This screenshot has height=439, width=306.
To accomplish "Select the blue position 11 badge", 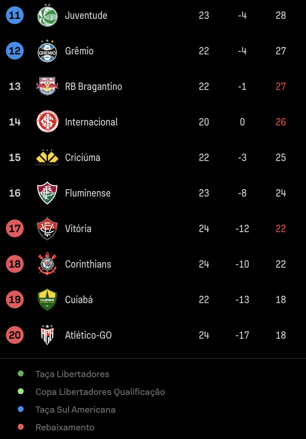I will tap(15, 15).
